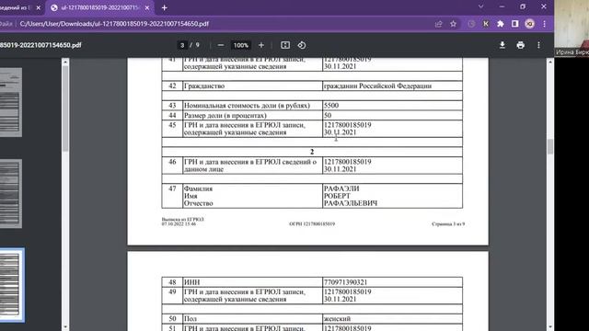This screenshot has height=331, width=589.
Task: Click the greyed extension icon left of K
Action: [x=471, y=24]
